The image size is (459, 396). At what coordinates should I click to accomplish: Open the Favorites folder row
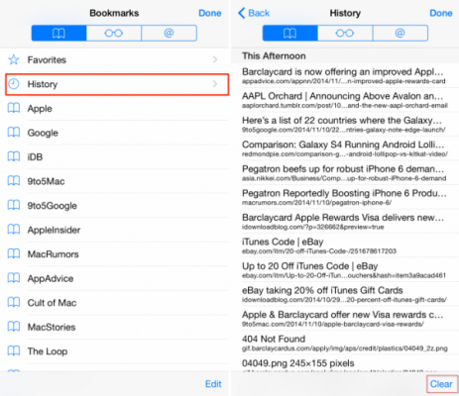point(115,59)
